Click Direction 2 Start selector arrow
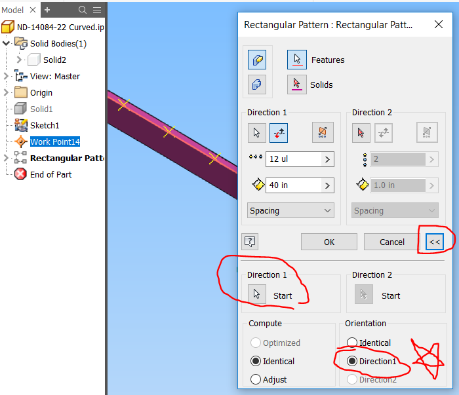 (364, 294)
